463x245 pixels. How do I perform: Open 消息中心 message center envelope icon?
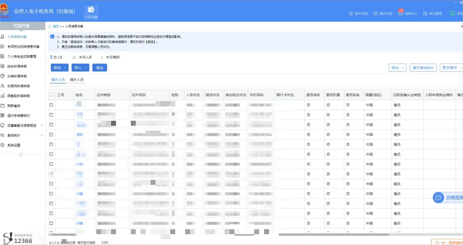pos(400,13)
